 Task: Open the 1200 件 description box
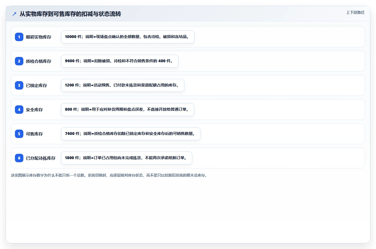(123, 85)
